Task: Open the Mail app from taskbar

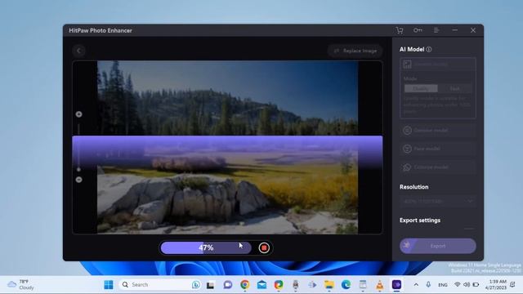Action: click(x=261, y=285)
